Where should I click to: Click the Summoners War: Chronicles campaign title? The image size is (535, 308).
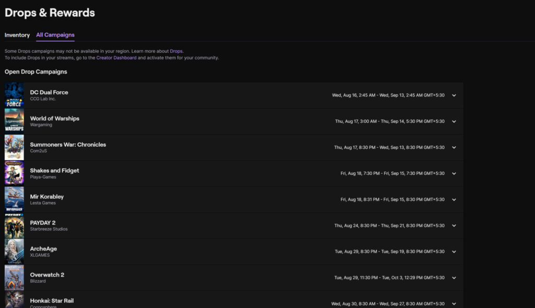click(68, 145)
